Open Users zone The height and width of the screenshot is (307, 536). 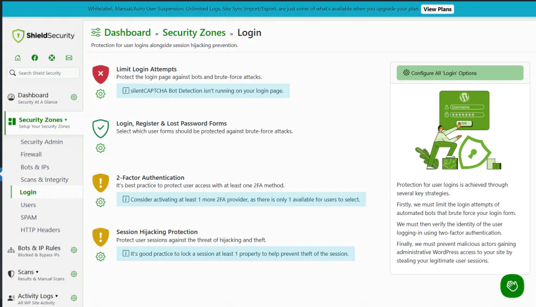pos(28,205)
